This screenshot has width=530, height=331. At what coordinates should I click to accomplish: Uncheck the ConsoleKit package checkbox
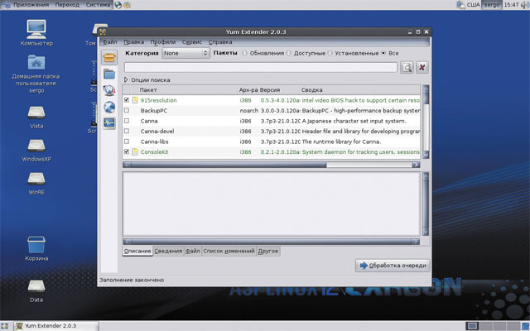point(127,151)
